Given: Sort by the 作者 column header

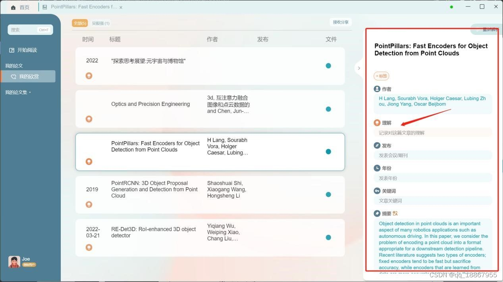Looking at the screenshot, I should coord(212,39).
